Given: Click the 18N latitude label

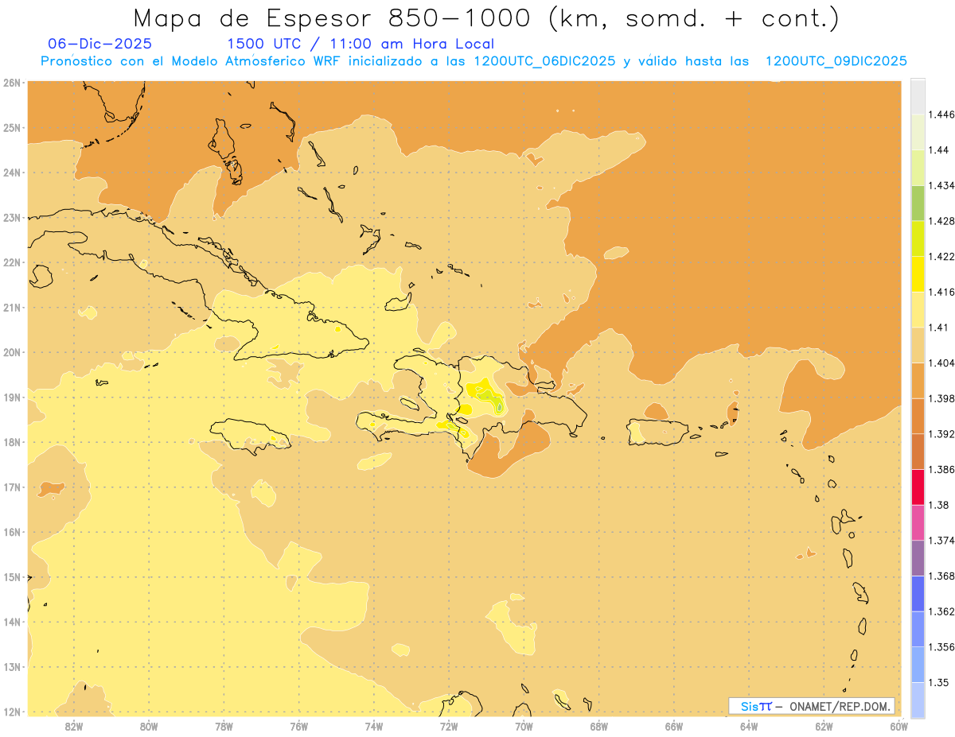Looking at the screenshot, I should [x=12, y=442].
